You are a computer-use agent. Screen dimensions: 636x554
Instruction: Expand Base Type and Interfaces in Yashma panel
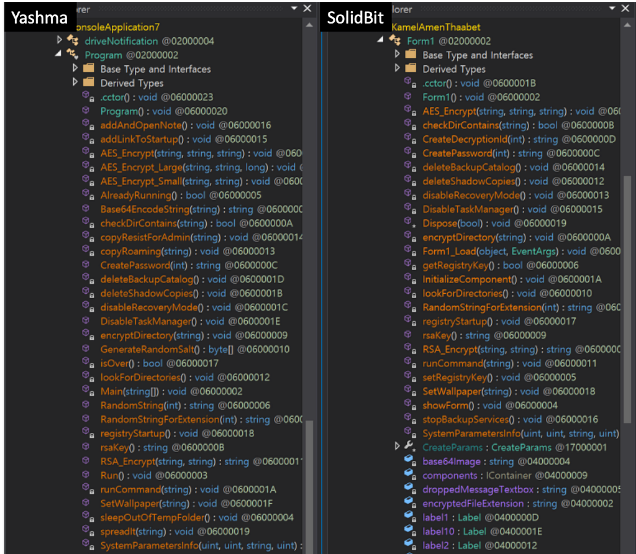point(75,67)
